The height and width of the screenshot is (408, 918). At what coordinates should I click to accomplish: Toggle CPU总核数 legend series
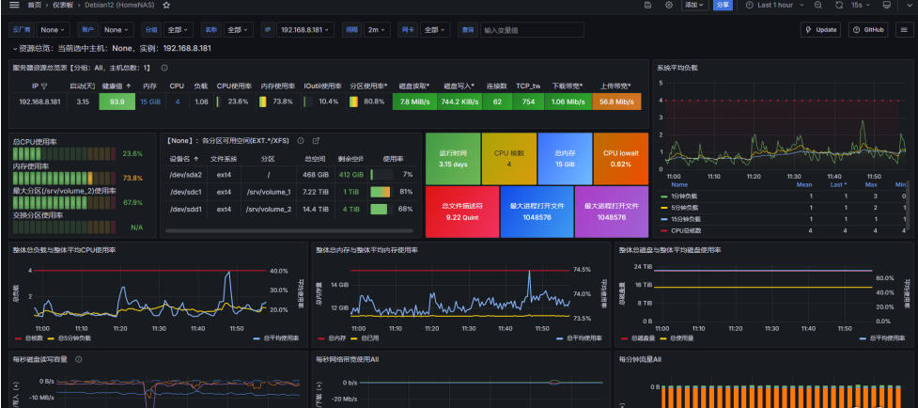tap(684, 229)
